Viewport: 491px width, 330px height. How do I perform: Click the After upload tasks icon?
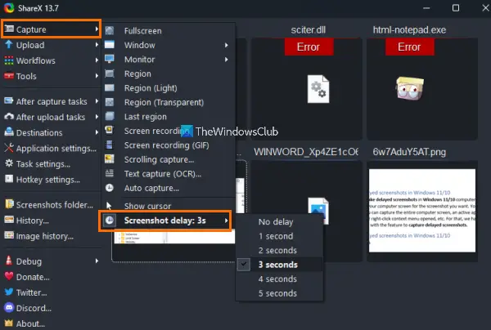coord(9,117)
